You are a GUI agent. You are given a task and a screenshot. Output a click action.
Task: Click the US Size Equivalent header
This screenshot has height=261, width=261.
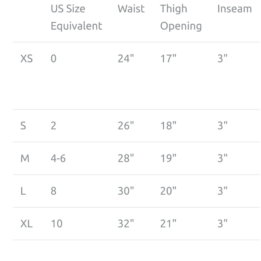pyautogui.click(x=76, y=17)
